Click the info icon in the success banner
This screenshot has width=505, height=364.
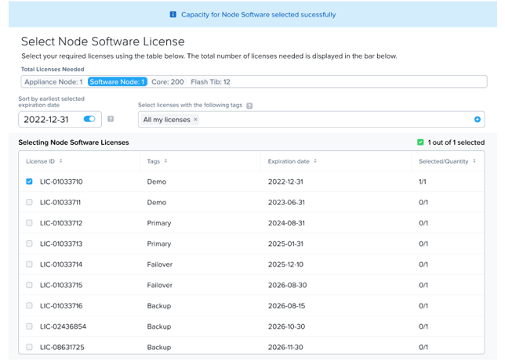[x=173, y=14]
